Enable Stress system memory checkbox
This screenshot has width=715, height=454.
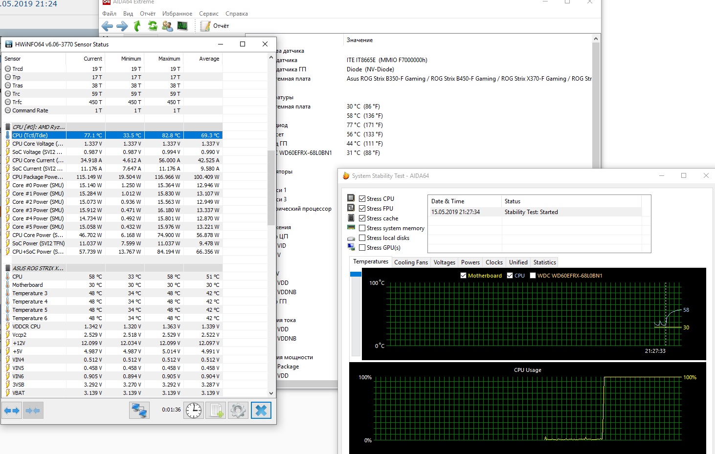(x=362, y=228)
